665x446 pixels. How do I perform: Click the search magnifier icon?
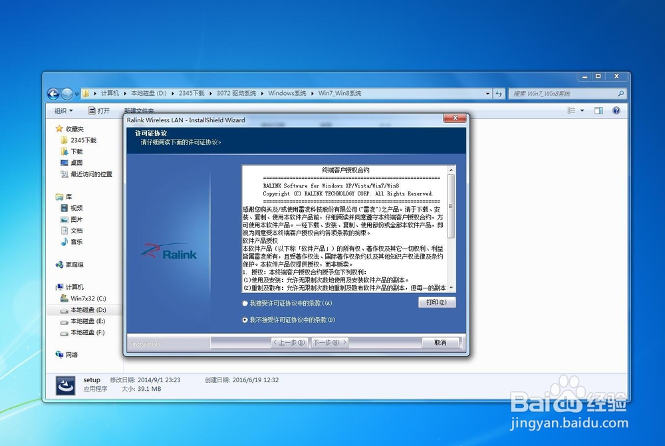click(x=621, y=94)
